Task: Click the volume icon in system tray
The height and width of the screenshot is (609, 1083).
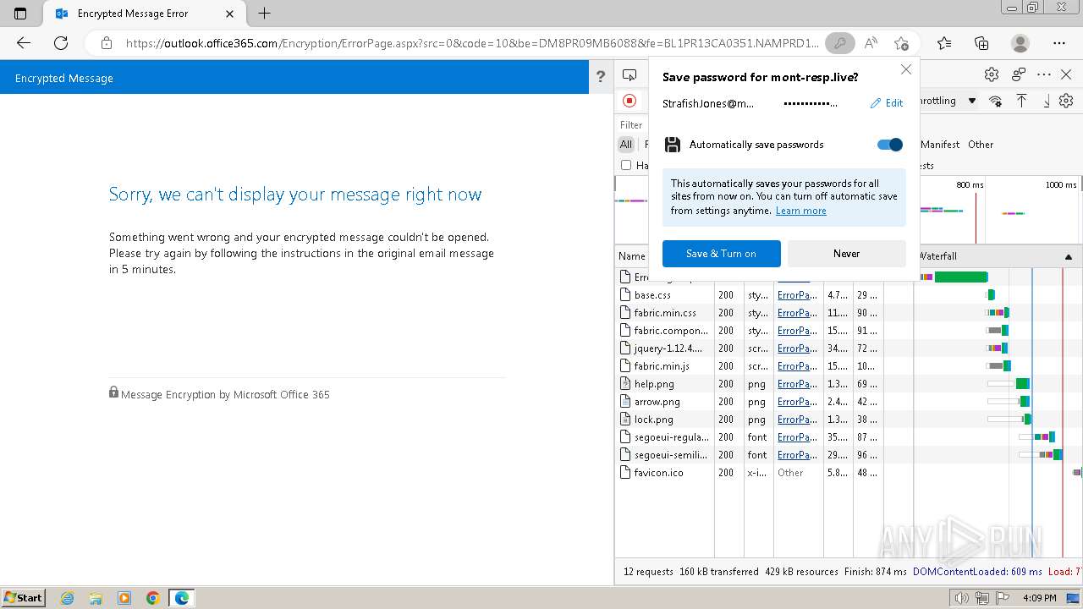Action: coord(961,598)
